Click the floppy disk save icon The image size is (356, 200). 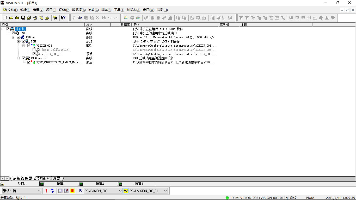click(23, 18)
